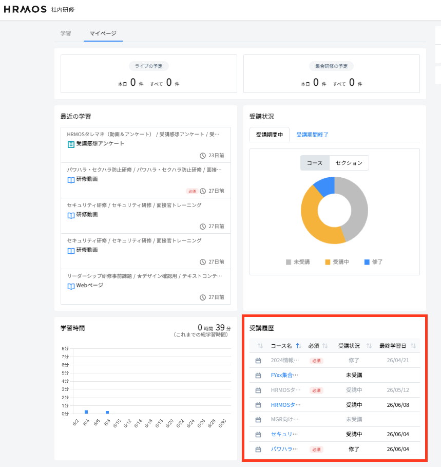Click the 26/04/21 date cell
Screen dimensions: 441x467
tap(398, 360)
